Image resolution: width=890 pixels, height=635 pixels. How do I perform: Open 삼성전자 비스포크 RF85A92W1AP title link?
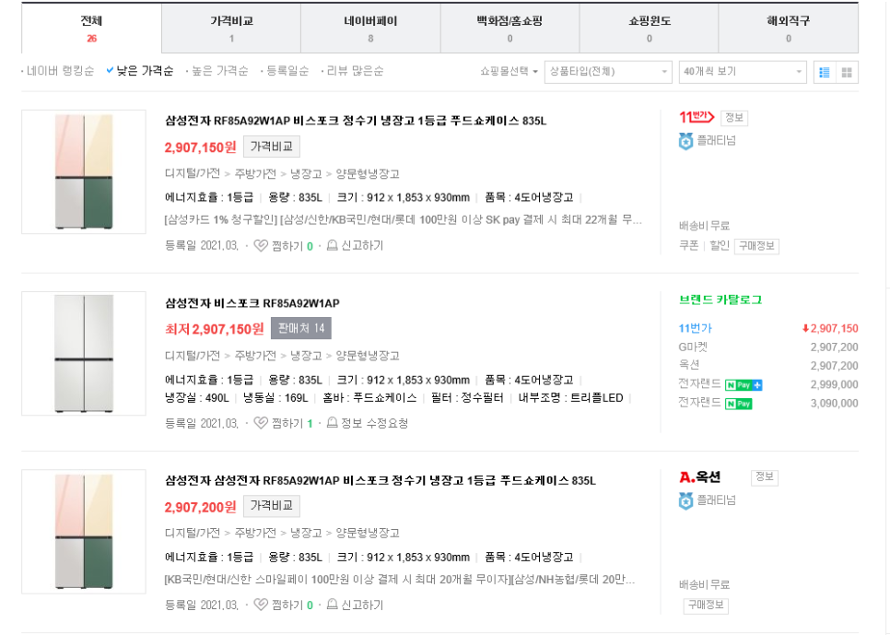tap(252, 303)
